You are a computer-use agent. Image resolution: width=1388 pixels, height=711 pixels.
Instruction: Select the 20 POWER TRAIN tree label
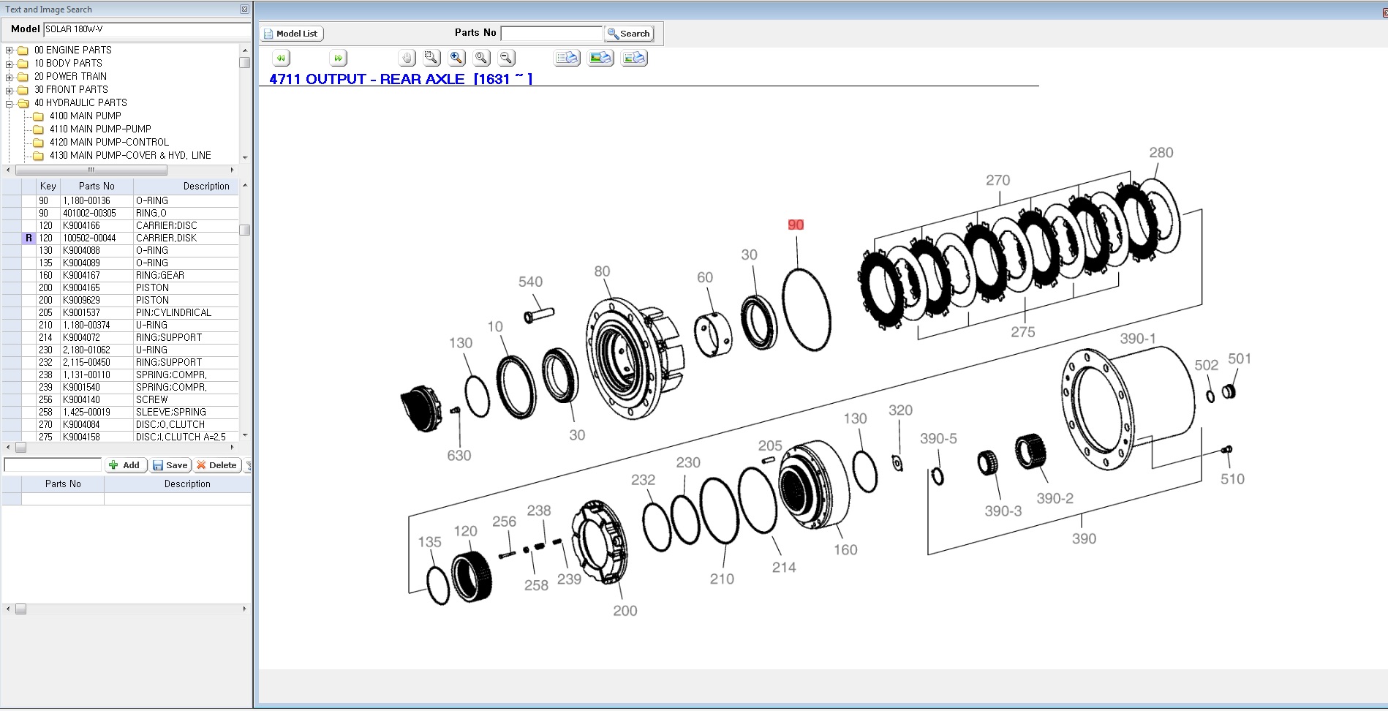[70, 77]
